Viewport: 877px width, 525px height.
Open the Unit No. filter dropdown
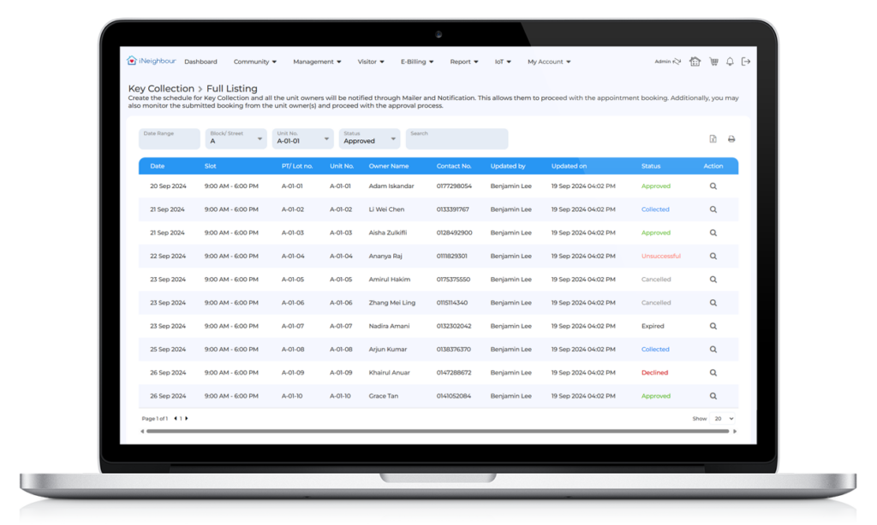click(302, 139)
